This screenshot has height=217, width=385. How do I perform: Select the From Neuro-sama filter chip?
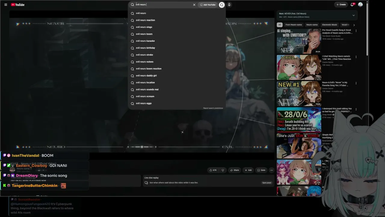tap(294, 25)
